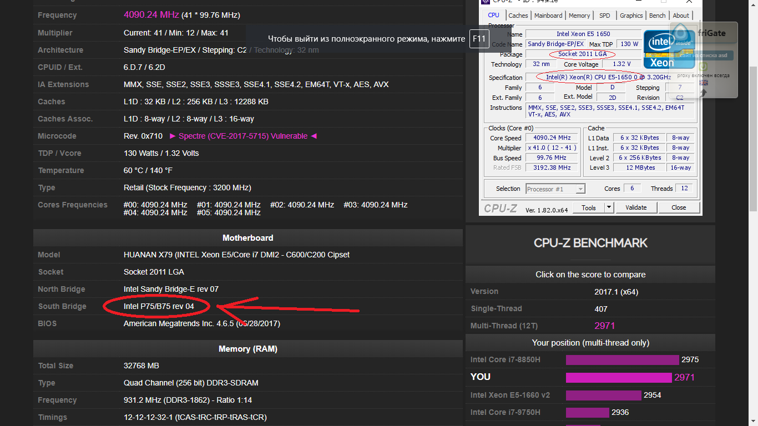Screen dimensions: 758x426
Task: Toggle the green power icon in friGate panel
Action: tap(703, 66)
